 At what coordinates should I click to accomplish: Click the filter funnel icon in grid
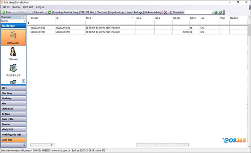click(x=29, y=23)
